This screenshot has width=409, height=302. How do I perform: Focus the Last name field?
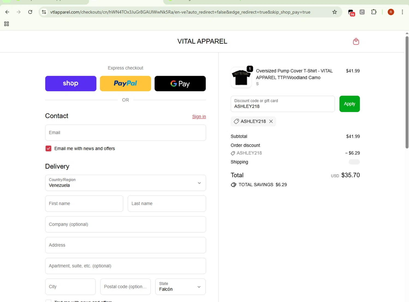(167, 204)
